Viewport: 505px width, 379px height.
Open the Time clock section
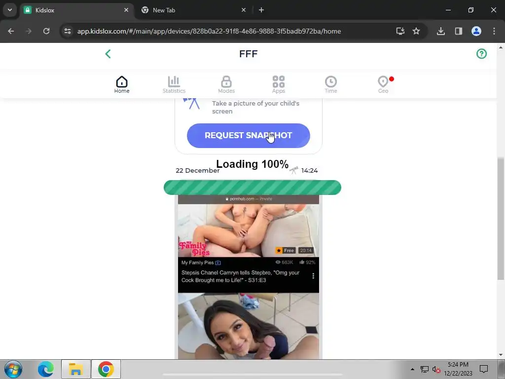pyautogui.click(x=331, y=84)
